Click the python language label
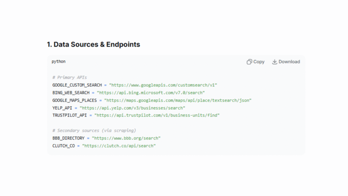Image resolution: width=348 pixels, height=196 pixels. tap(58, 62)
